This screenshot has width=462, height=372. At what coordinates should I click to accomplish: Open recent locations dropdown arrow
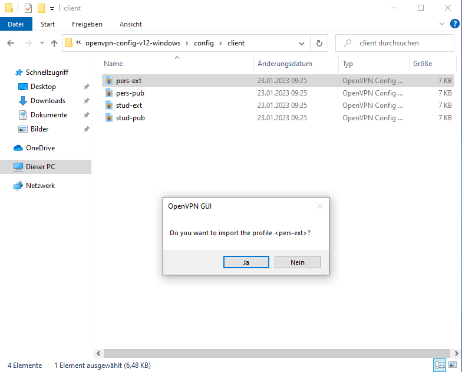42,43
